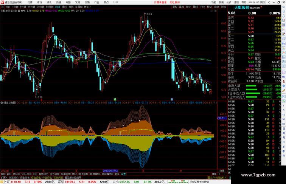Click the chart layout icon near top-right of chart

coord(215,11)
